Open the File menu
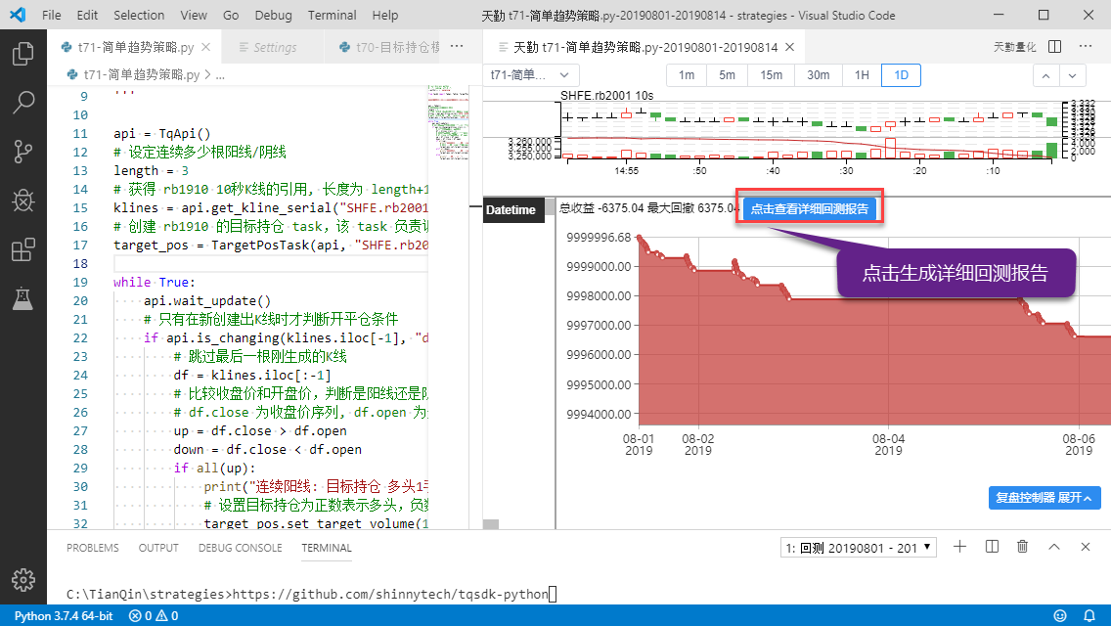 click(52, 15)
